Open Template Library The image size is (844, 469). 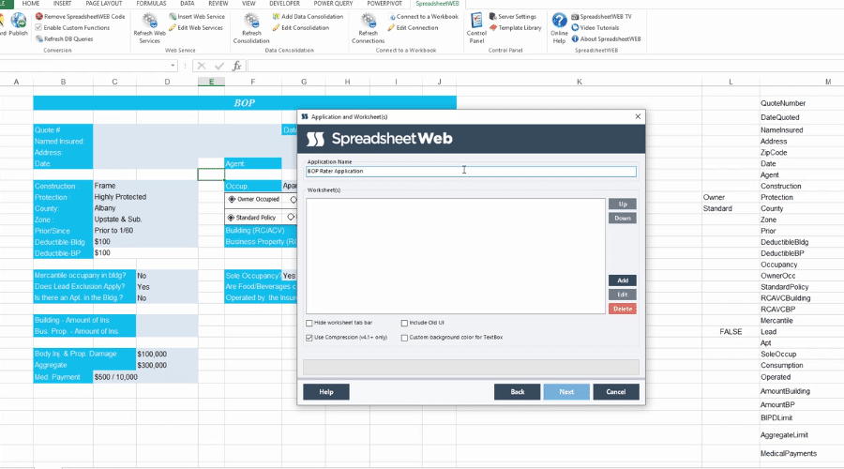pyautogui.click(x=515, y=27)
